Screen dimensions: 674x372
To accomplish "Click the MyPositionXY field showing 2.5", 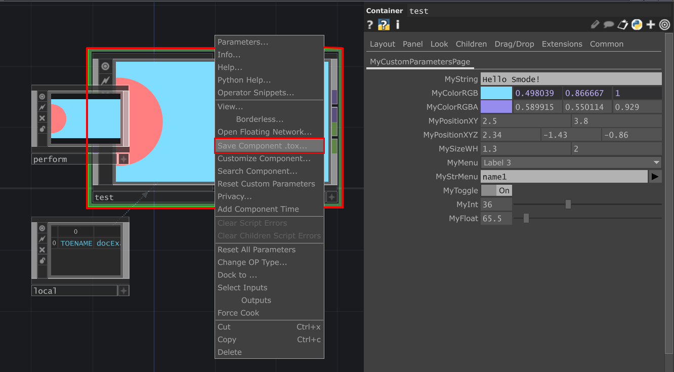I will (x=526, y=121).
